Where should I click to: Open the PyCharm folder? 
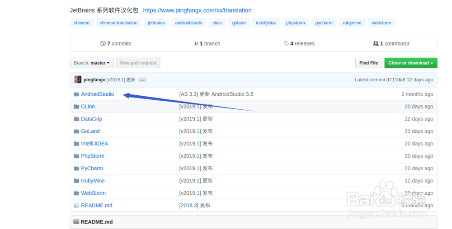tap(92, 168)
